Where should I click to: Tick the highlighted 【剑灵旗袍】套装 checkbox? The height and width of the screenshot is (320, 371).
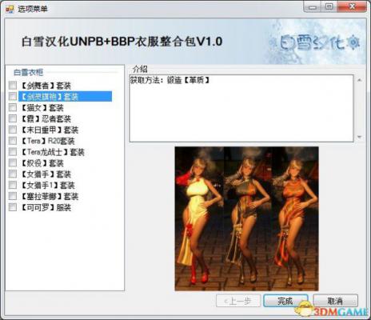13,96
